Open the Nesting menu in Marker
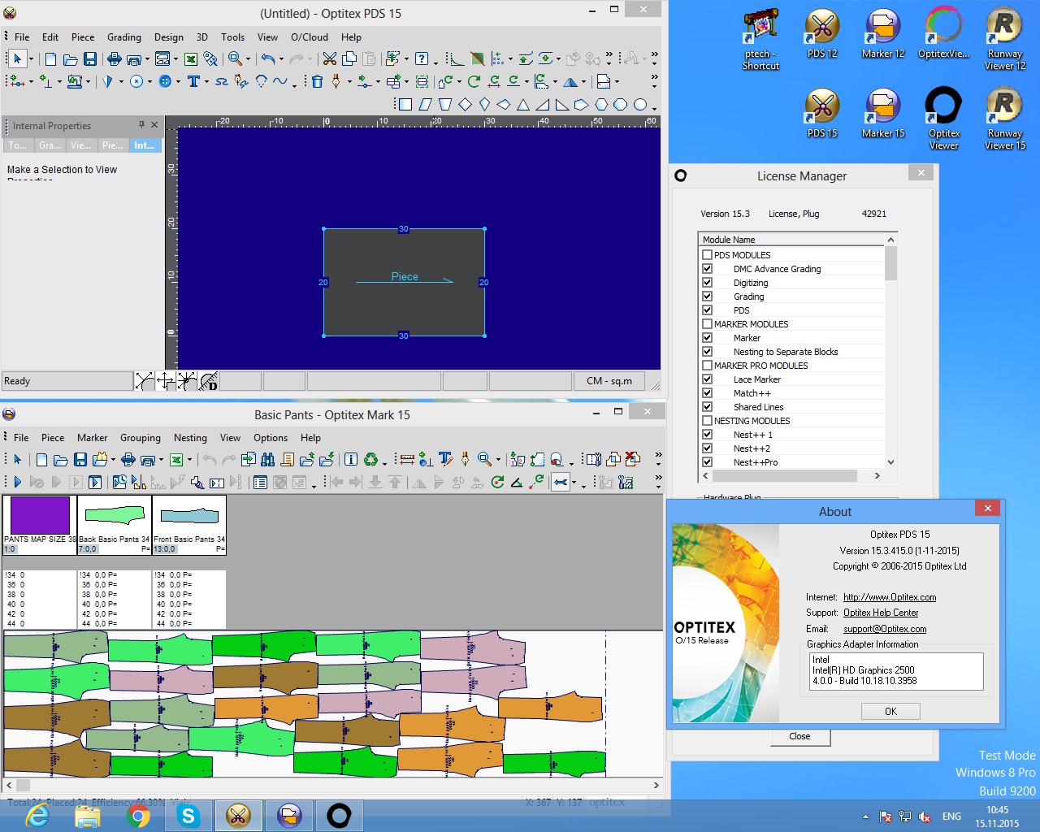The height and width of the screenshot is (832, 1040). click(190, 437)
